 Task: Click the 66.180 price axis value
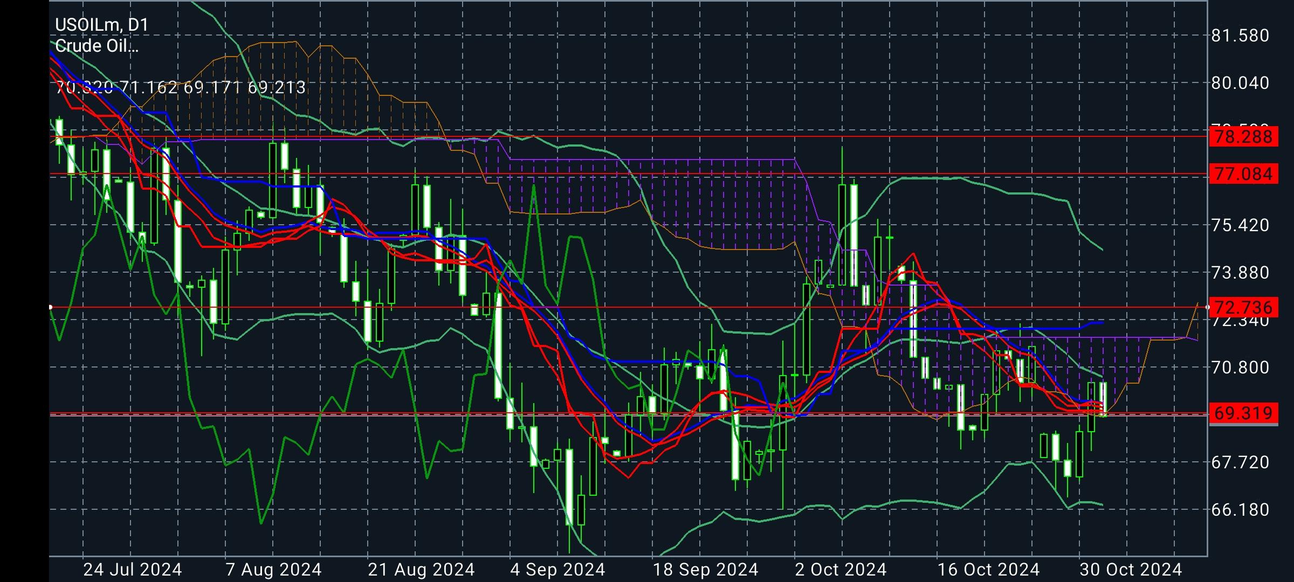point(1240,510)
